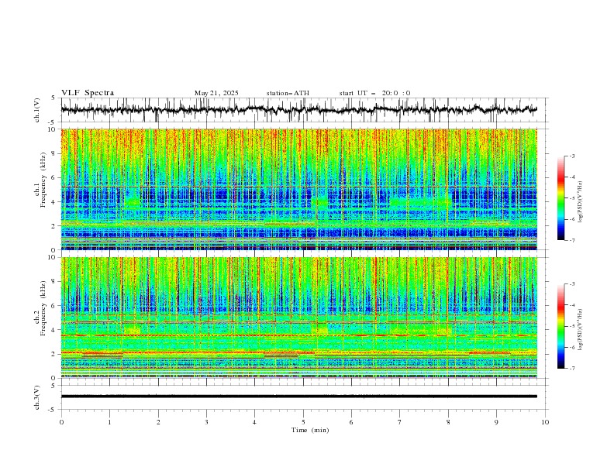
Task: Click the ch.2 frequency tick label '8'
Action: [54, 282]
